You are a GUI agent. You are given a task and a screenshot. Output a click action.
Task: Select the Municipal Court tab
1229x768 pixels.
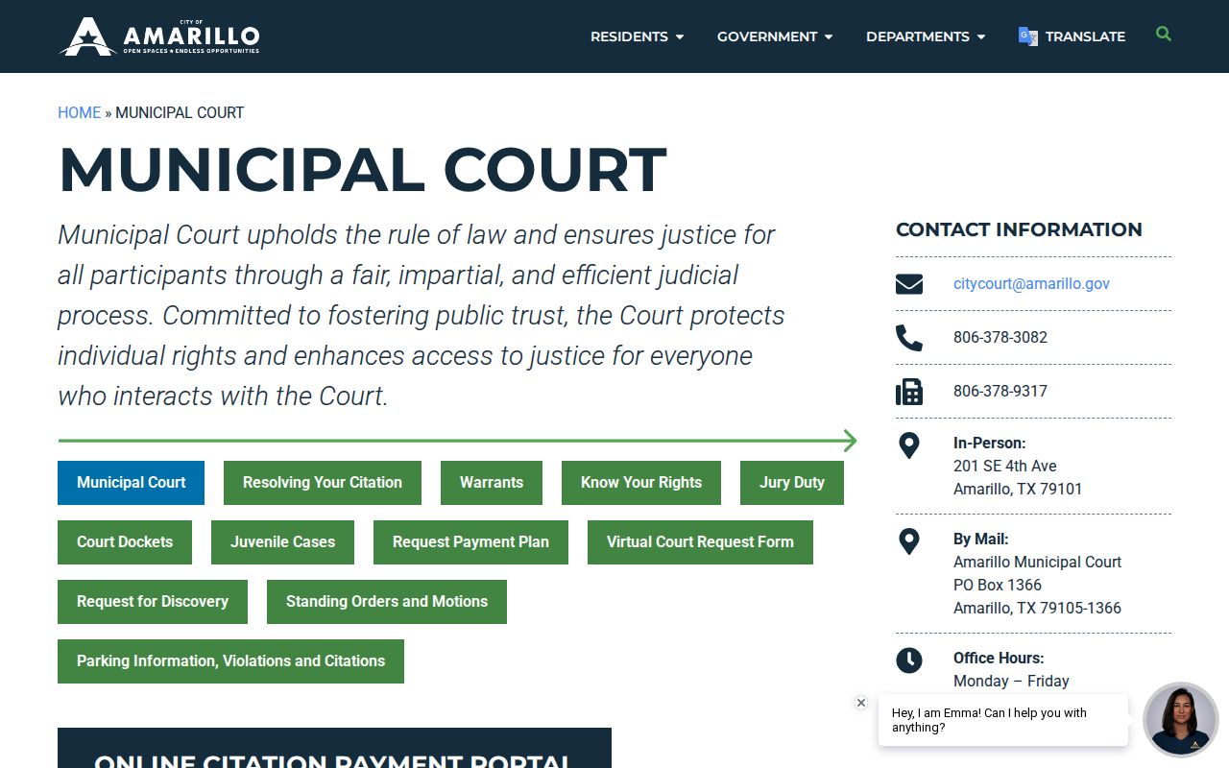(x=131, y=483)
